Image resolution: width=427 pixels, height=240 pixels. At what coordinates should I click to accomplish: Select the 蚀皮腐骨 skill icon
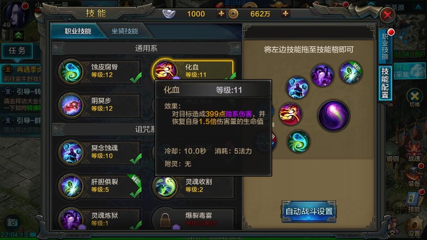point(71,72)
